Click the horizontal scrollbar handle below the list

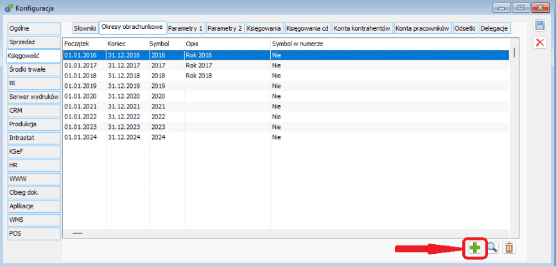coord(77,233)
